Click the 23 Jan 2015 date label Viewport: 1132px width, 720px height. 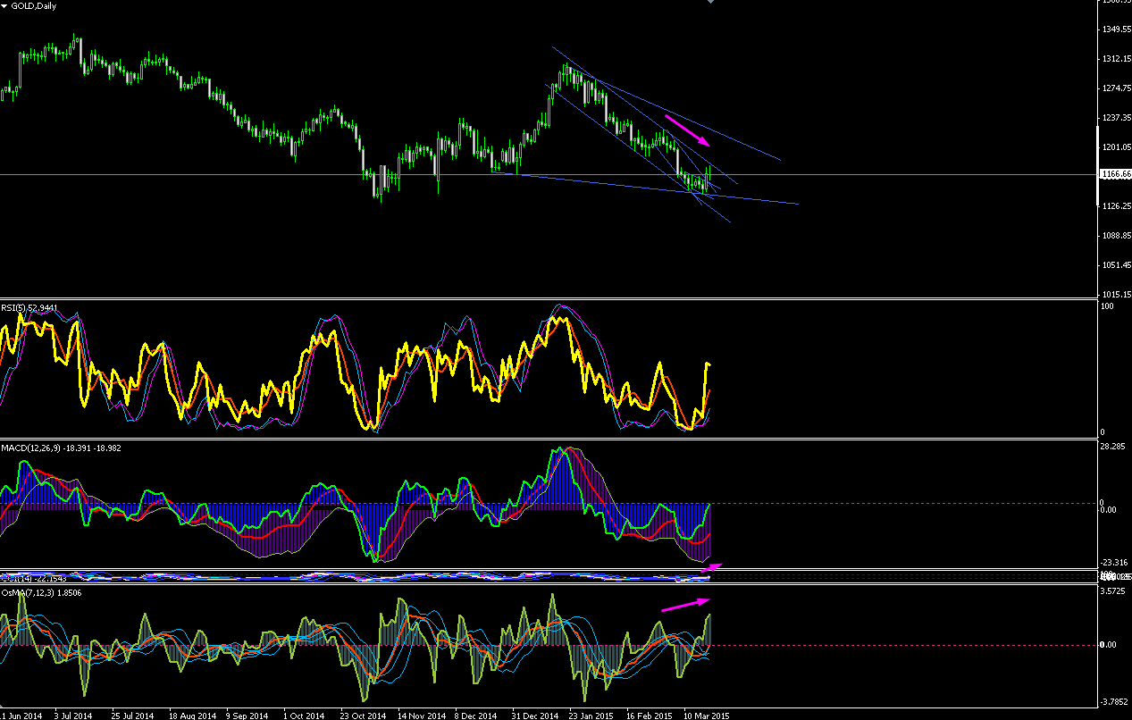(x=591, y=716)
